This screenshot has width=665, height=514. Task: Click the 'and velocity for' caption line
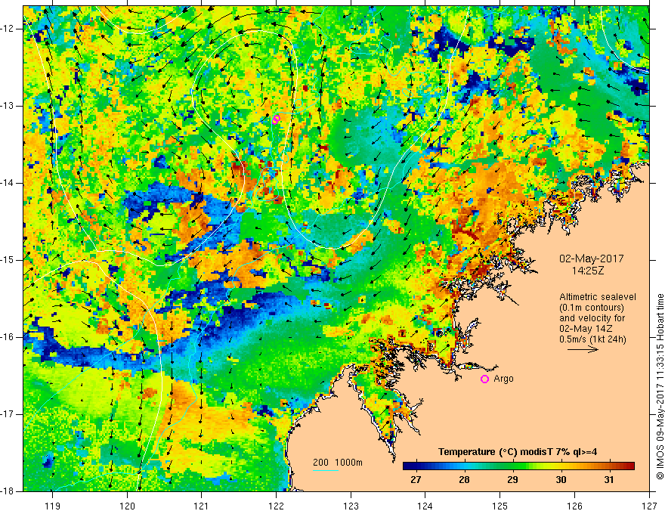pos(592,318)
